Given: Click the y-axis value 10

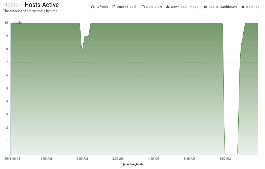Looking at the screenshot, I should [x=6, y=23].
